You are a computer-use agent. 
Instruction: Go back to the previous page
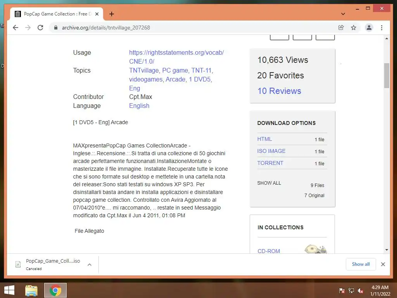[16, 28]
